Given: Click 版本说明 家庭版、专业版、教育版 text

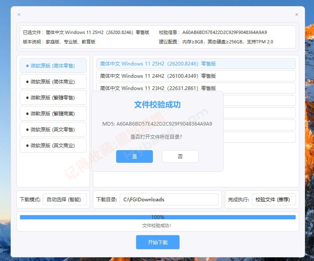Looking at the screenshot, I should pyautogui.click(x=70, y=42).
